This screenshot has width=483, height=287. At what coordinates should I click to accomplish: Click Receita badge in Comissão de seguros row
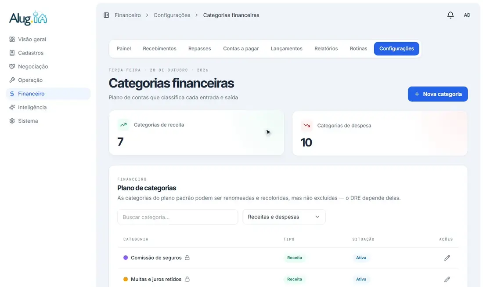295,258
